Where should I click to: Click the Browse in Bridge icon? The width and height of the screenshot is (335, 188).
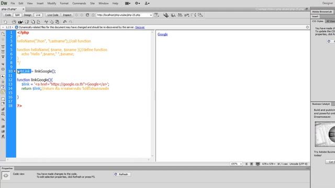[20, 22]
